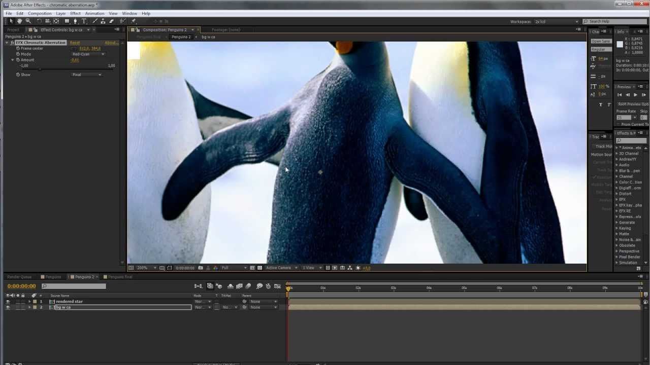Toggle video eye for rendered star layer

tap(8, 302)
